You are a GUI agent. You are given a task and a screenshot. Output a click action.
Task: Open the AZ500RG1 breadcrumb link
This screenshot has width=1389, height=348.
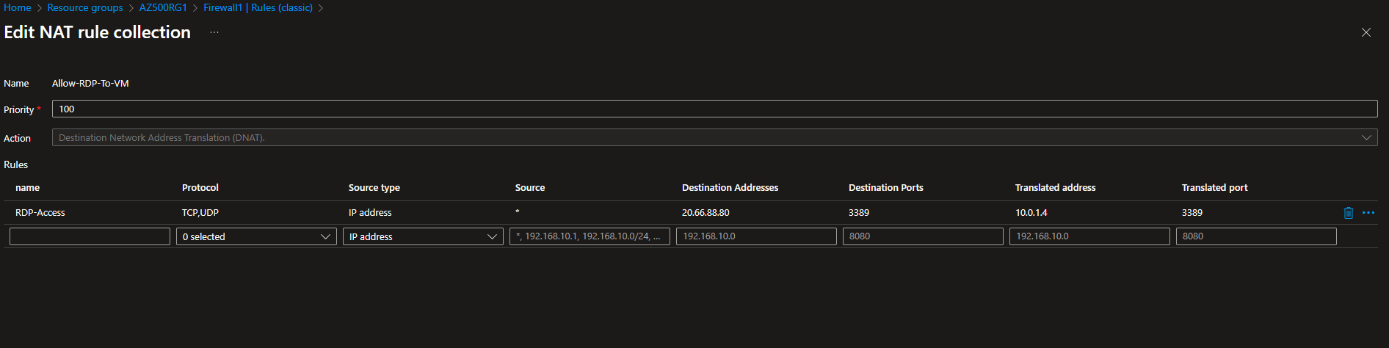[163, 7]
